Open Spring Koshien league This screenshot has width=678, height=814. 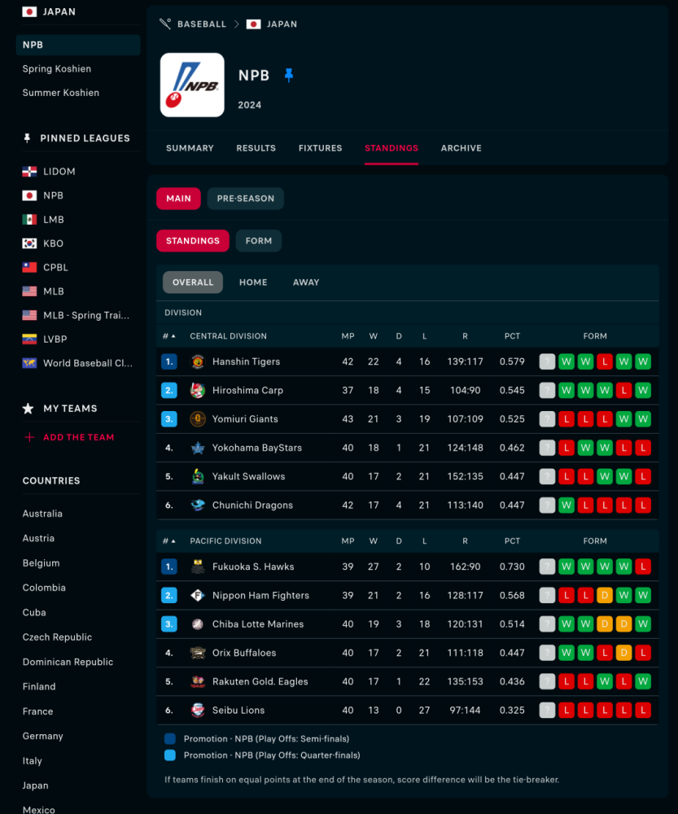pos(57,68)
